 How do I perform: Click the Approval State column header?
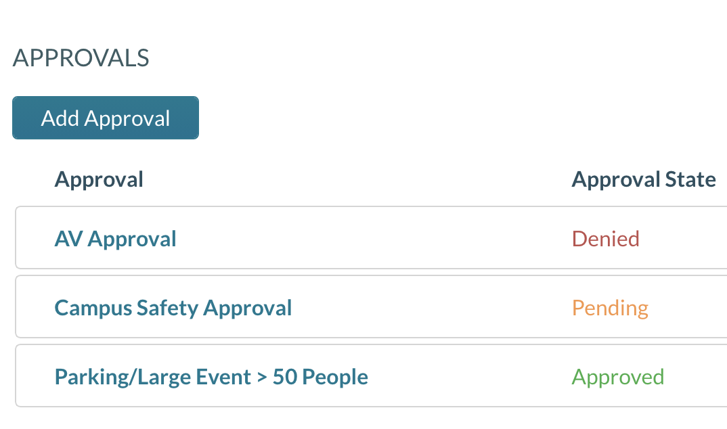click(x=643, y=179)
